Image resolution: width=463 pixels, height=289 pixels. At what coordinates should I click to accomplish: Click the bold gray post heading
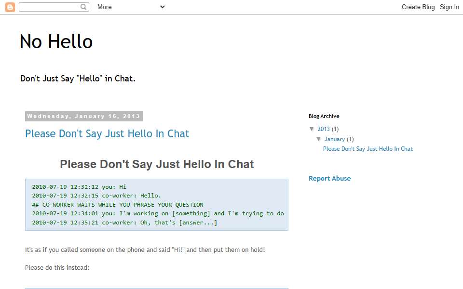(x=157, y=164)
